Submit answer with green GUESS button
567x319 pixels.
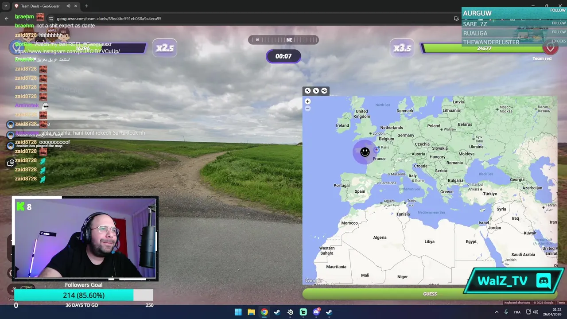430,294
